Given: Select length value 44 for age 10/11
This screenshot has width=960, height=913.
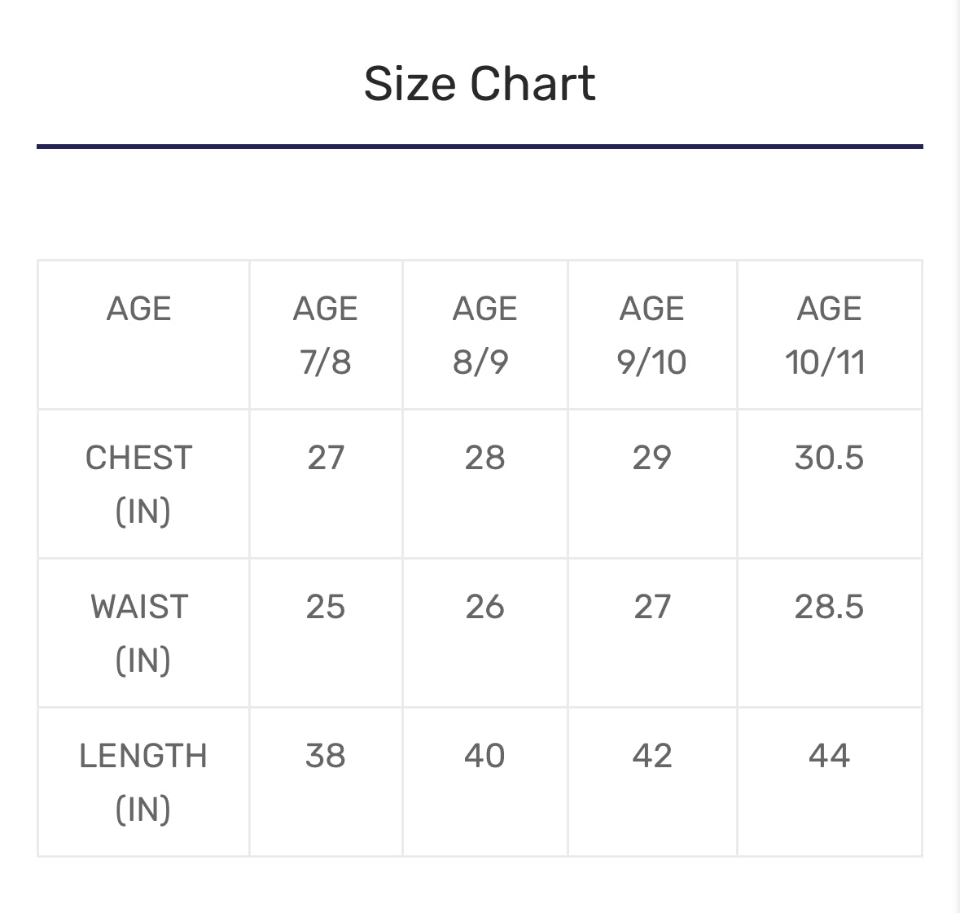Looking at the screenshot, I should pos(829,756).
